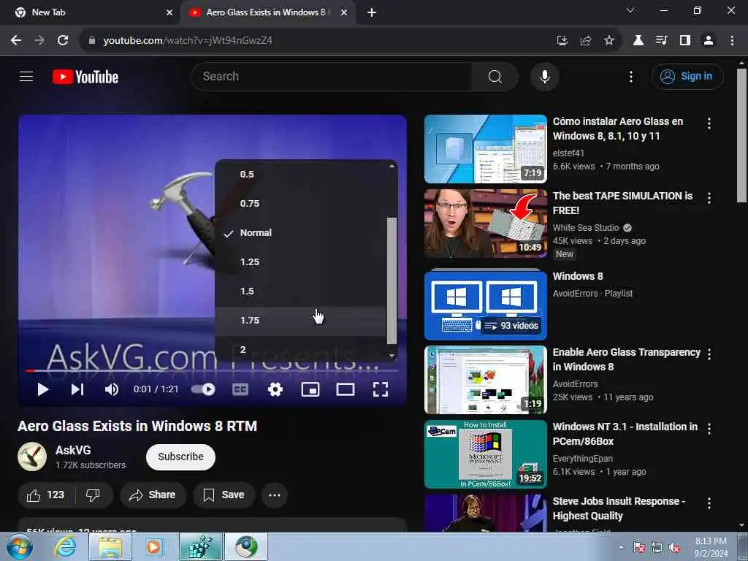Select 1.25 playback speed
Image resolution: width=748 pixels, height=561 pixels.
click(x=300, y=262)
